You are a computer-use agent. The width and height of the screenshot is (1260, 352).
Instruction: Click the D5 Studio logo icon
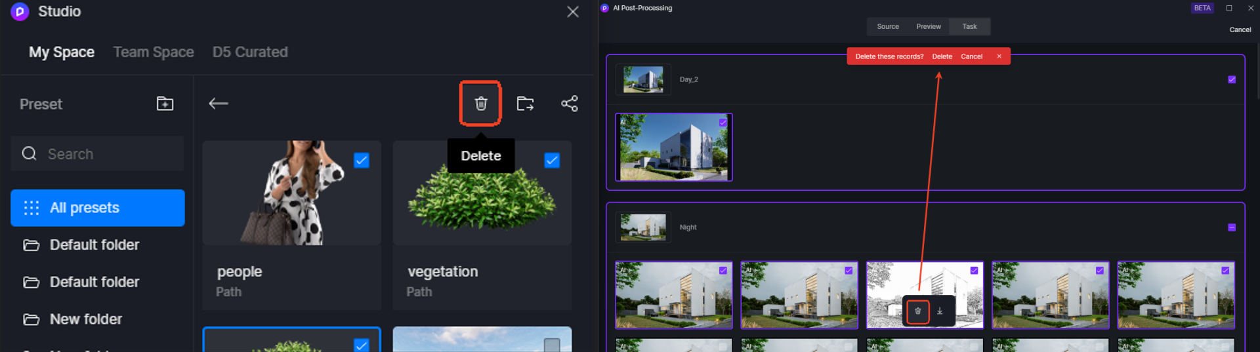[20, 11]
